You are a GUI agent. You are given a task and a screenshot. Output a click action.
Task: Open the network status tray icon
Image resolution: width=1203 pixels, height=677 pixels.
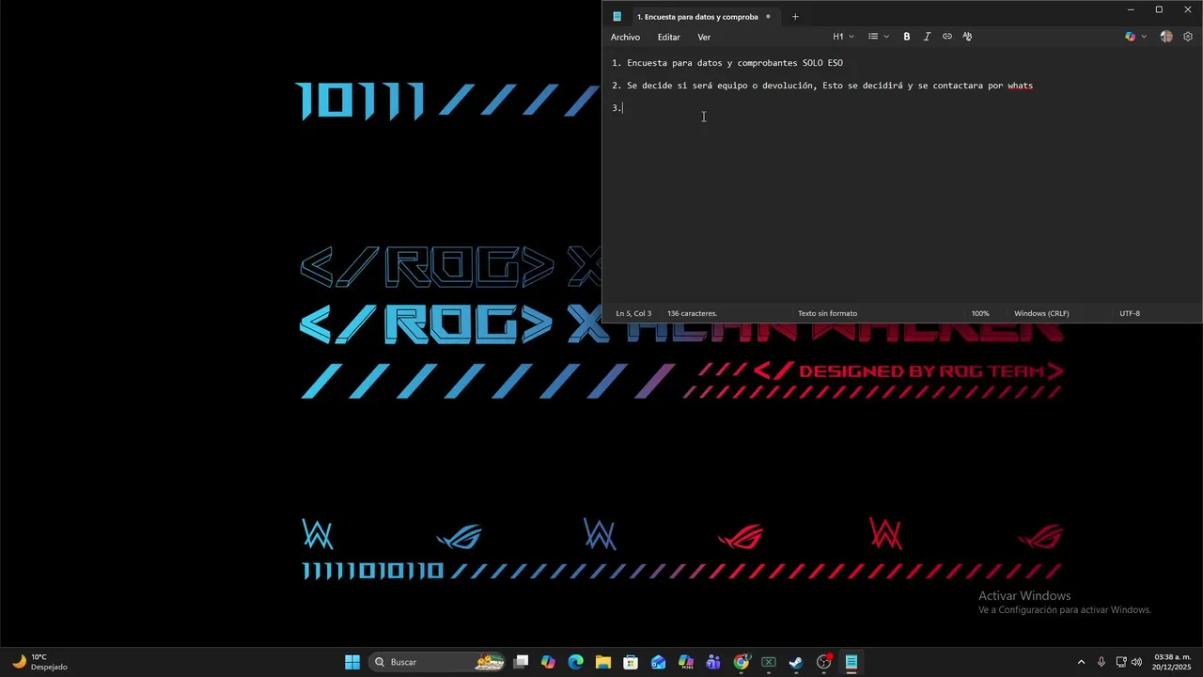(1121, 662)
